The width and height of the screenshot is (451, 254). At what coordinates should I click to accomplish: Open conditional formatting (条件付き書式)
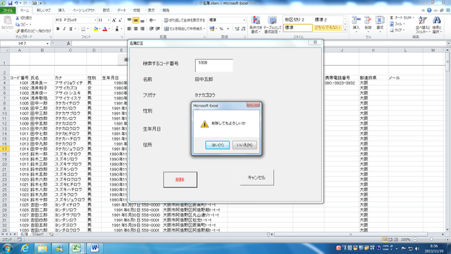coord(255,25)
